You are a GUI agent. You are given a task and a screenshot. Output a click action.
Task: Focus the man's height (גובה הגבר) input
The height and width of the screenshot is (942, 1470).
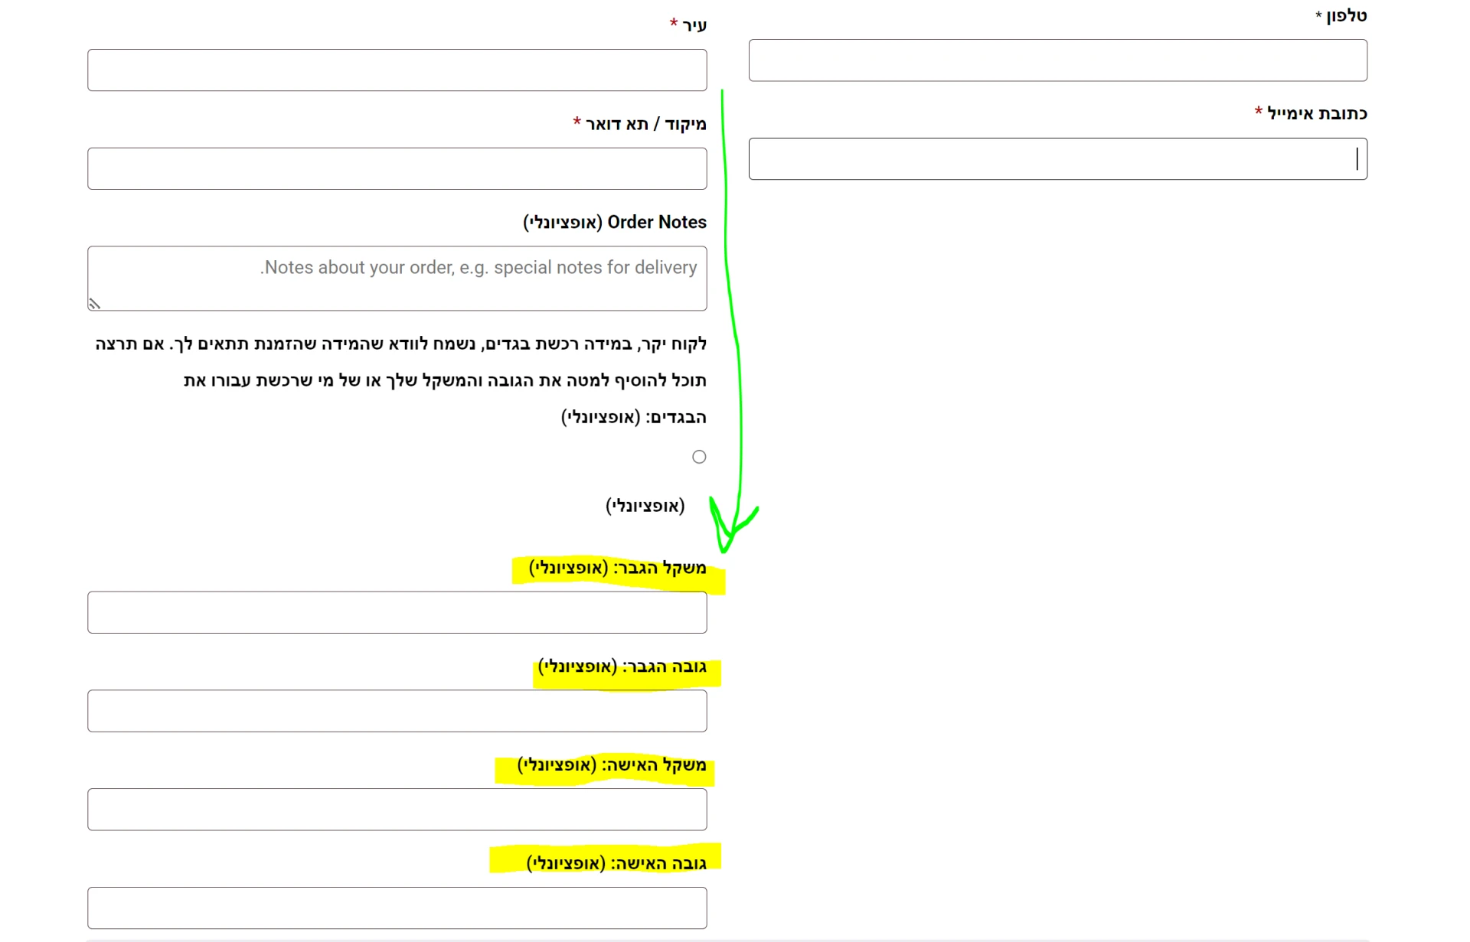click(x=397, y=711)
